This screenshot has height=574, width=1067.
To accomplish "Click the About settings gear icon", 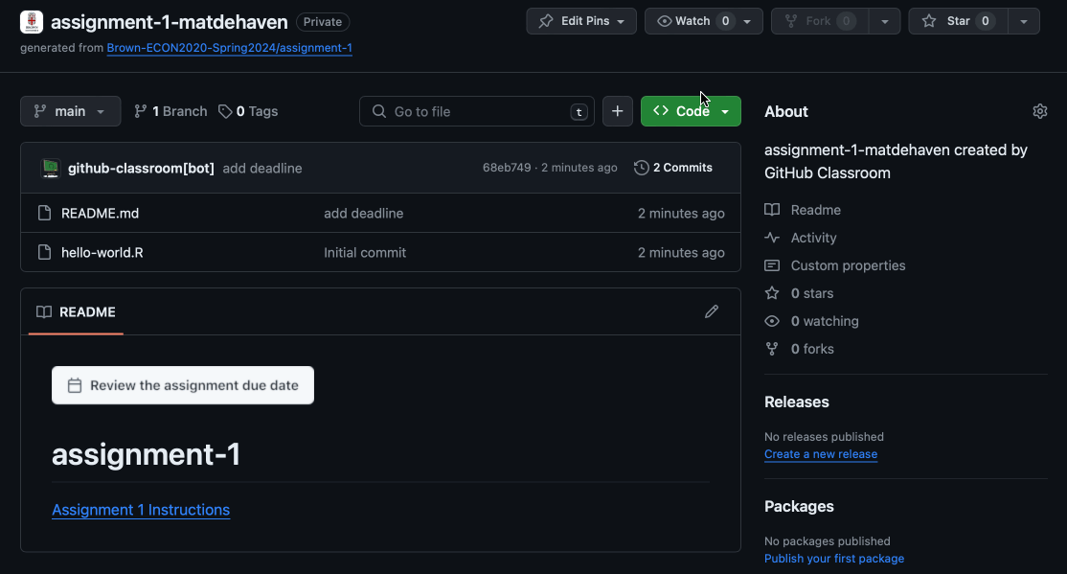I will pyautogui.click(x=1039, y=111).
